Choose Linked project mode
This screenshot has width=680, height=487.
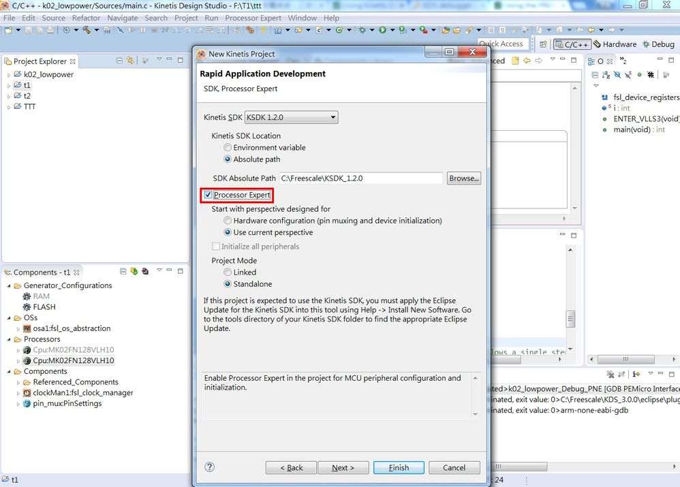tap(228, 272)
